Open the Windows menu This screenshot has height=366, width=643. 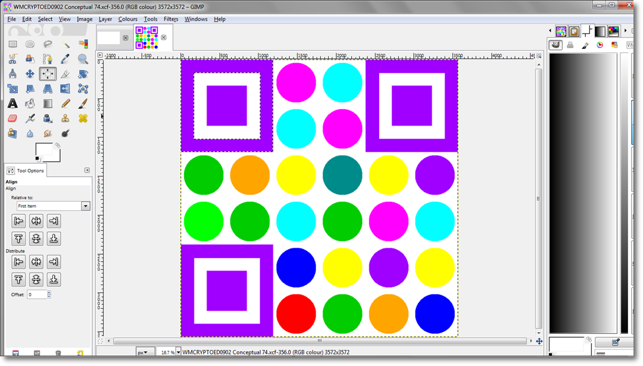click(196, 19)
